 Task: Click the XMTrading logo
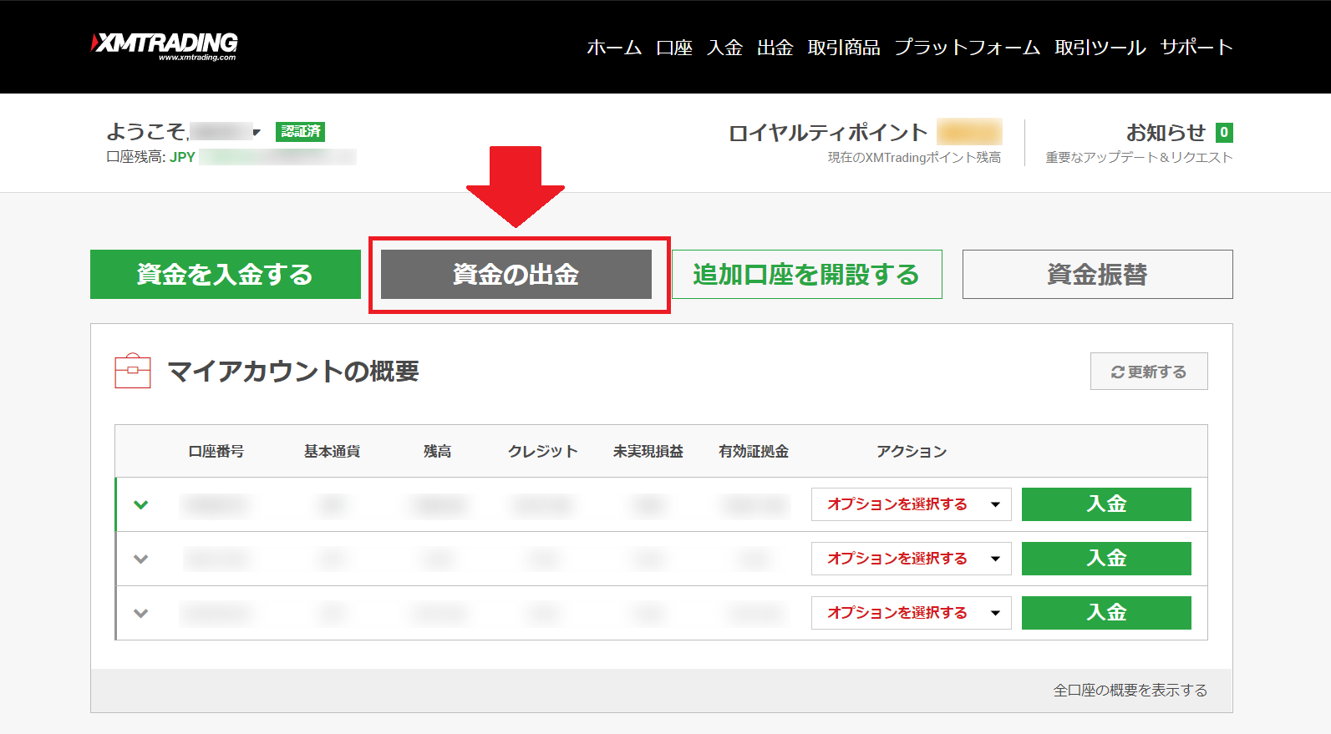165,45
